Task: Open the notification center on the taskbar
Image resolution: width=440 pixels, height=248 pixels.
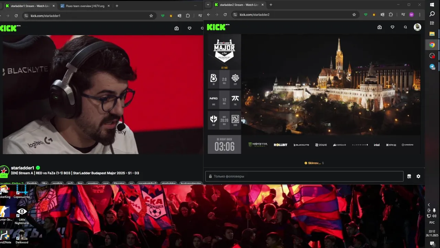Action: [x=432, y=244]
